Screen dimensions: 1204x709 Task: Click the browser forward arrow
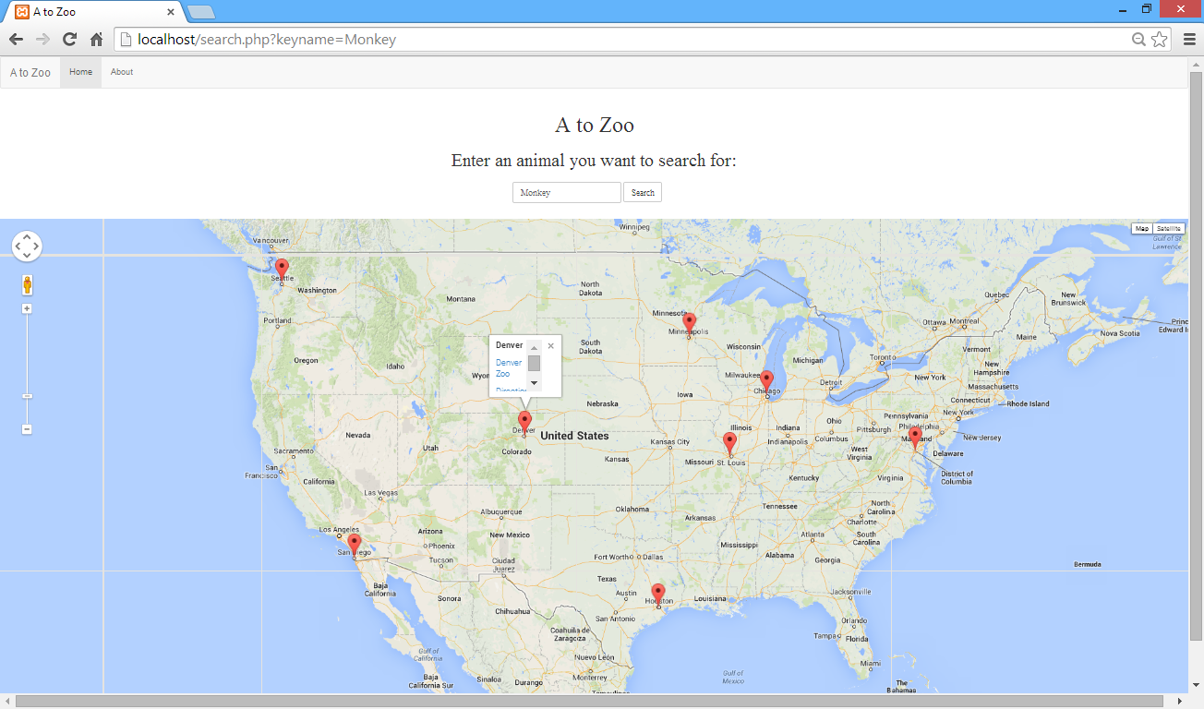click(x=42, y=39)
